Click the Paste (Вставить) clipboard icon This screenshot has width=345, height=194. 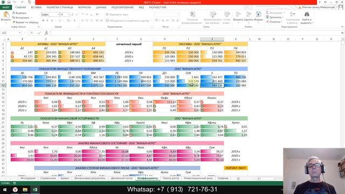[x=6, y=15]
